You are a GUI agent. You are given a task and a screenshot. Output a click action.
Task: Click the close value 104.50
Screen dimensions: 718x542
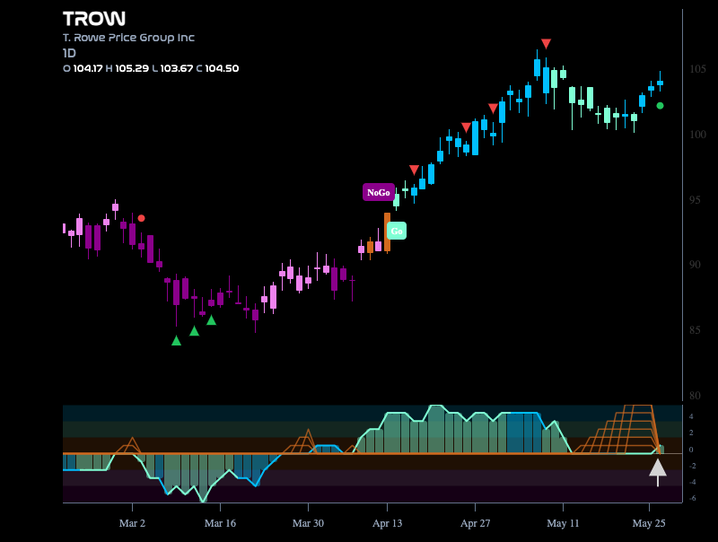point(222,68)
